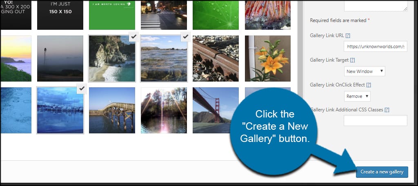Open help for Gallery Link Additional CSS Classes
This screenshot has width=418, height=186.
point(387,110)
